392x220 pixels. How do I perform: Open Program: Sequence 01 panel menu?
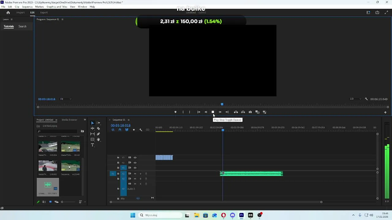[62, 19]
